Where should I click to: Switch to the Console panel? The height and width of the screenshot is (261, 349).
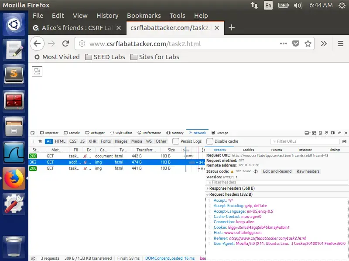click(x=72, y=133)
